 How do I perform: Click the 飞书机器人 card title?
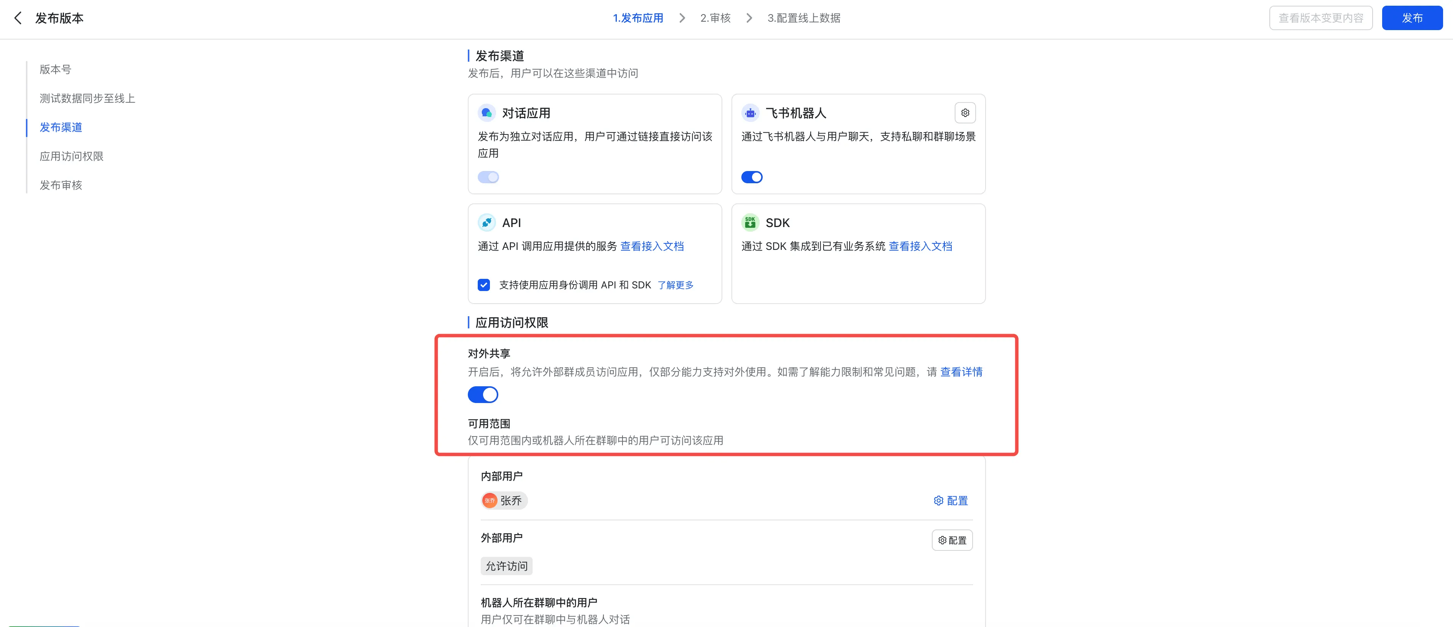coord(796,113)
